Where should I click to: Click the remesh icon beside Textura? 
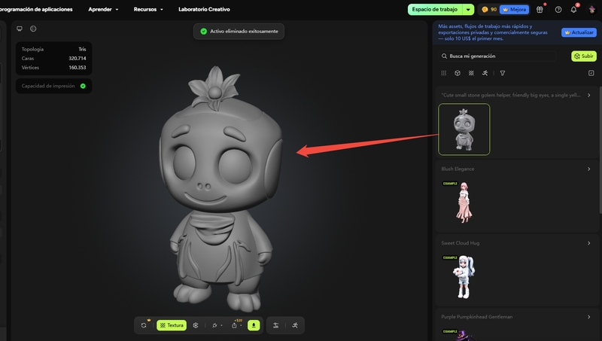[196, 325]
